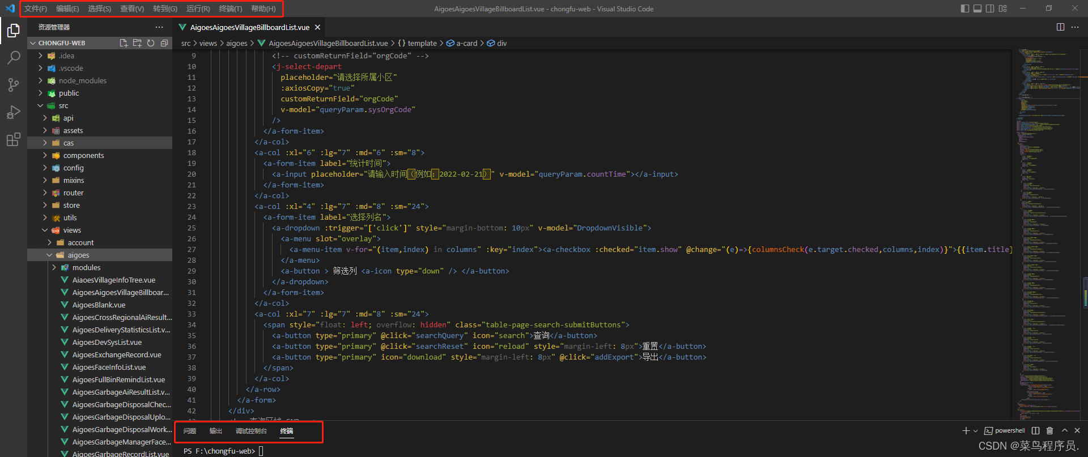Viewport: 1088px width, 457px height.
Task: Open the 编辑(E) menu
Action: (67, 9)
